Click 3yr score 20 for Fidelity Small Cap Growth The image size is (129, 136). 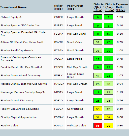[108, 50]
